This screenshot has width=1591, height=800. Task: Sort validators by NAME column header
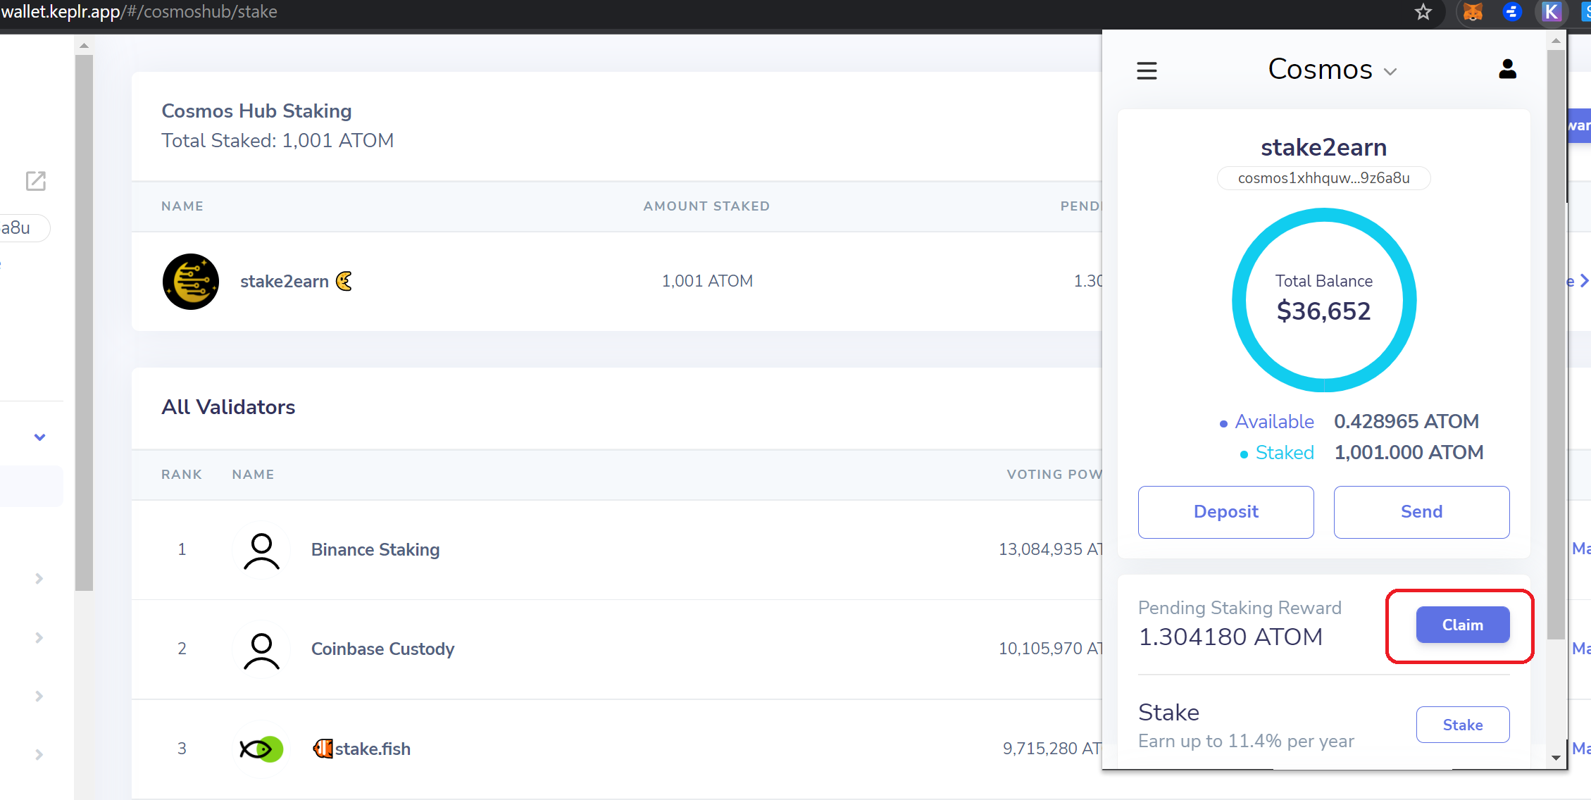pos(253,475)
